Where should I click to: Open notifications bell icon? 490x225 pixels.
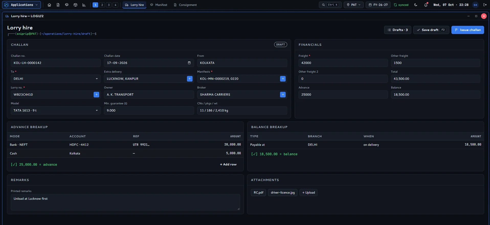tap(426, 5)
